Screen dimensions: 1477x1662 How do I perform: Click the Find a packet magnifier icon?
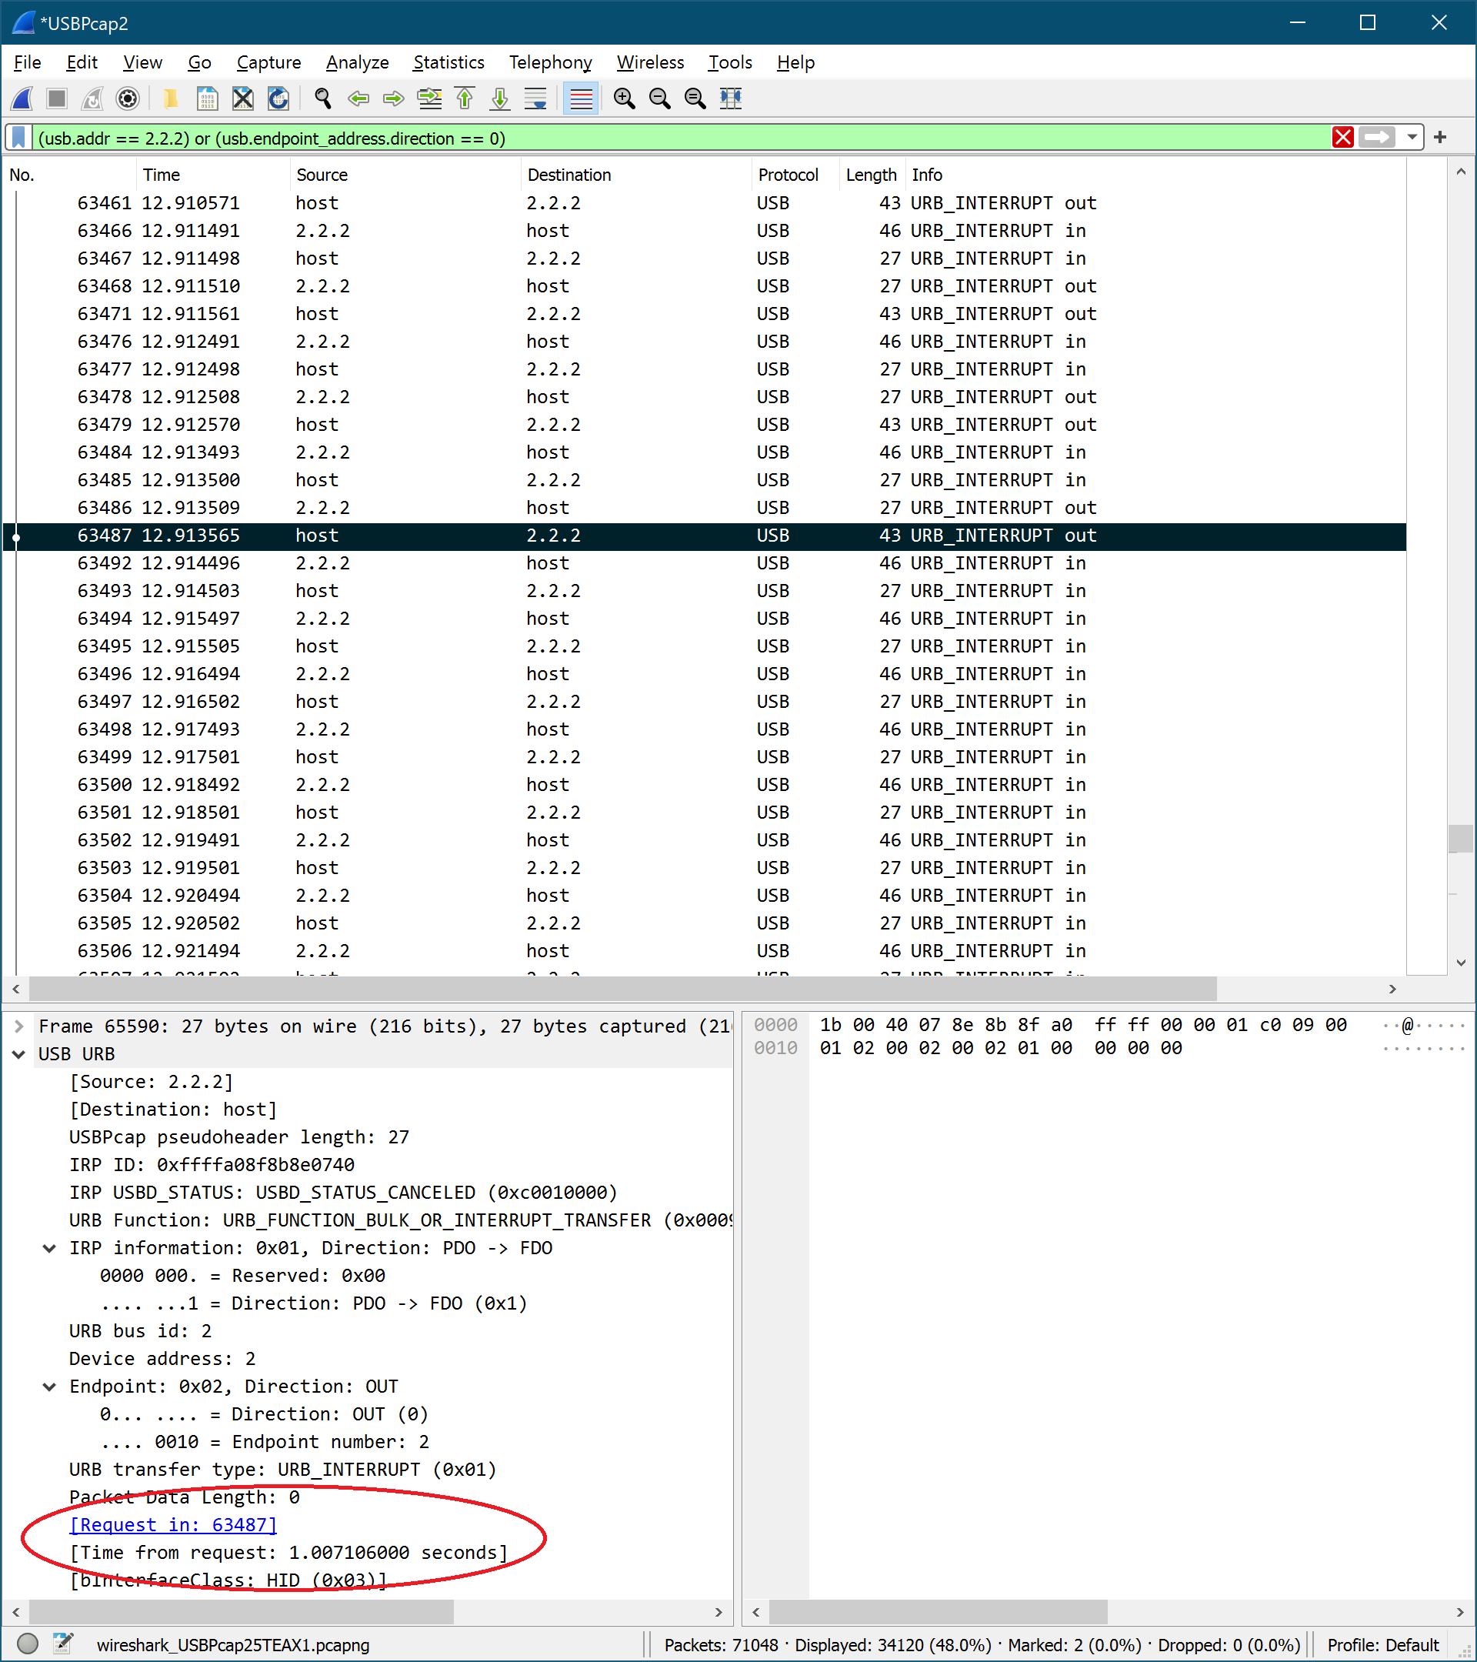coord(323,98)
